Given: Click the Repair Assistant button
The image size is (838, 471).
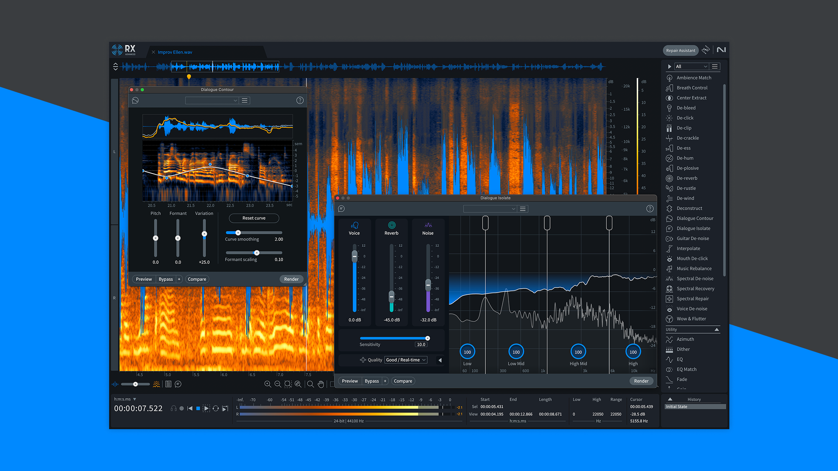Looking at the screenshot, I should (680, 50).
